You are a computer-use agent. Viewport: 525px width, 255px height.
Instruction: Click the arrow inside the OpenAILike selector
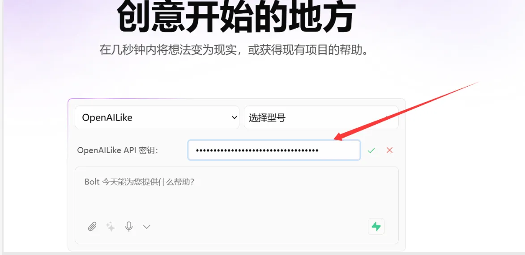click(x=235, y=117)
